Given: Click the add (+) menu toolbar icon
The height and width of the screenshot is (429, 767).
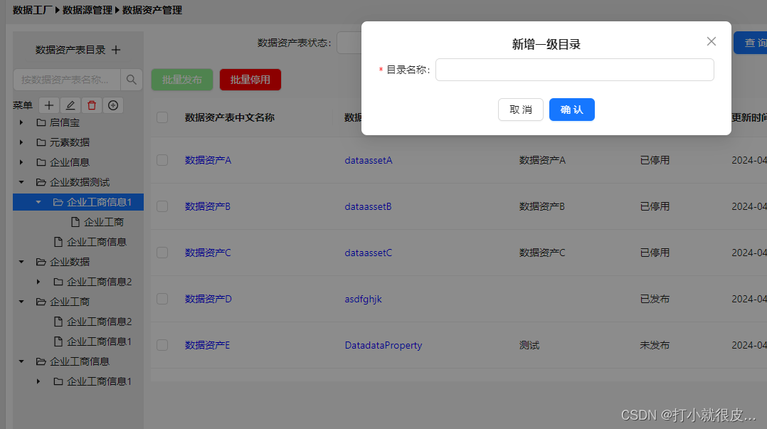Looking at the screenshot, I should pyautogui.click(x=49, y=105).
